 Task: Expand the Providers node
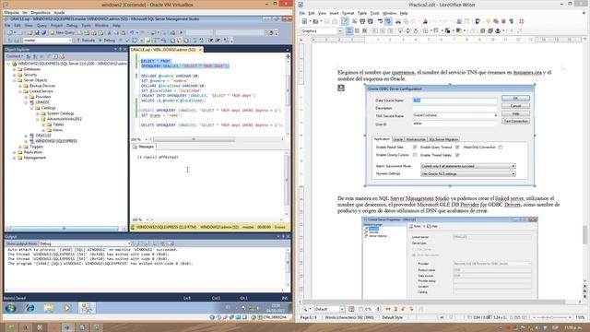tap(26, 97)
